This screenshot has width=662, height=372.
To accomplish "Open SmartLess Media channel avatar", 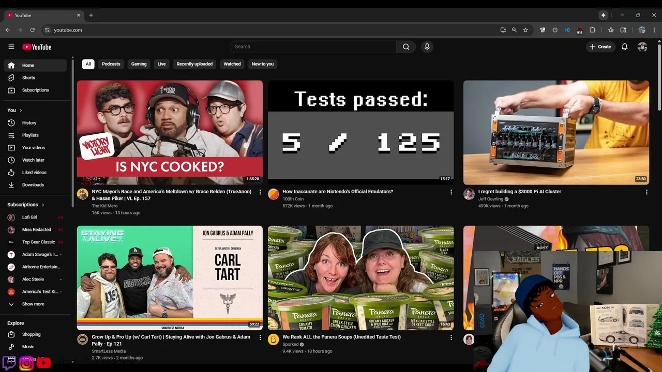I will (x=82, y=339).
